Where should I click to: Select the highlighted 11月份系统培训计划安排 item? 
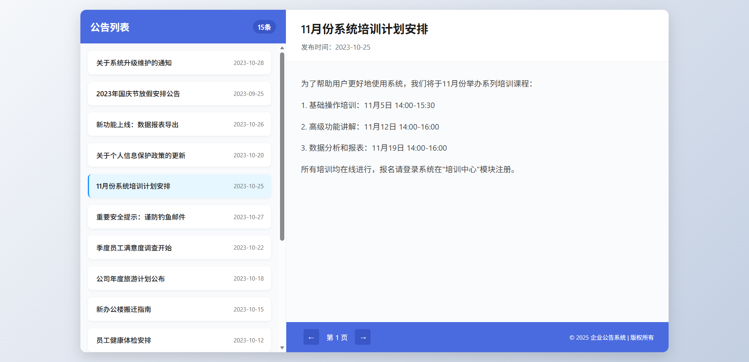point(179,186)
